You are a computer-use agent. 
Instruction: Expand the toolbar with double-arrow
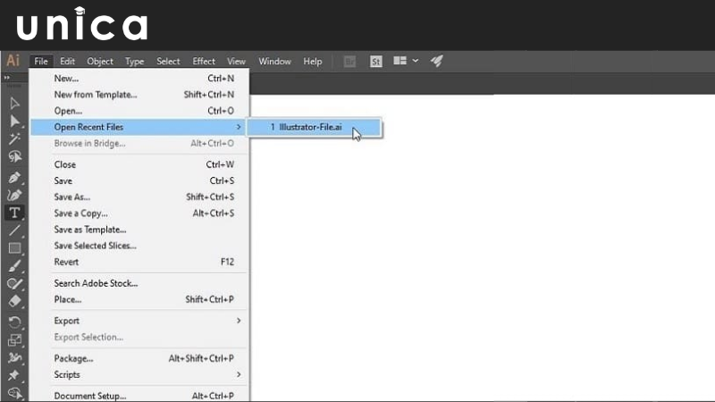coord(7,79)
